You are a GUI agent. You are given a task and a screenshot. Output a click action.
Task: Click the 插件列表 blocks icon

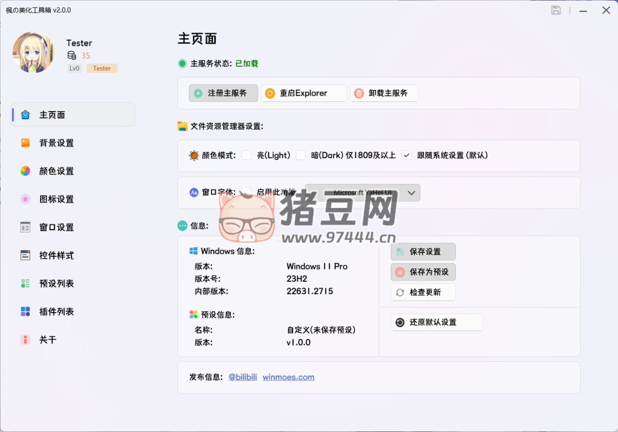pos(25,312)
